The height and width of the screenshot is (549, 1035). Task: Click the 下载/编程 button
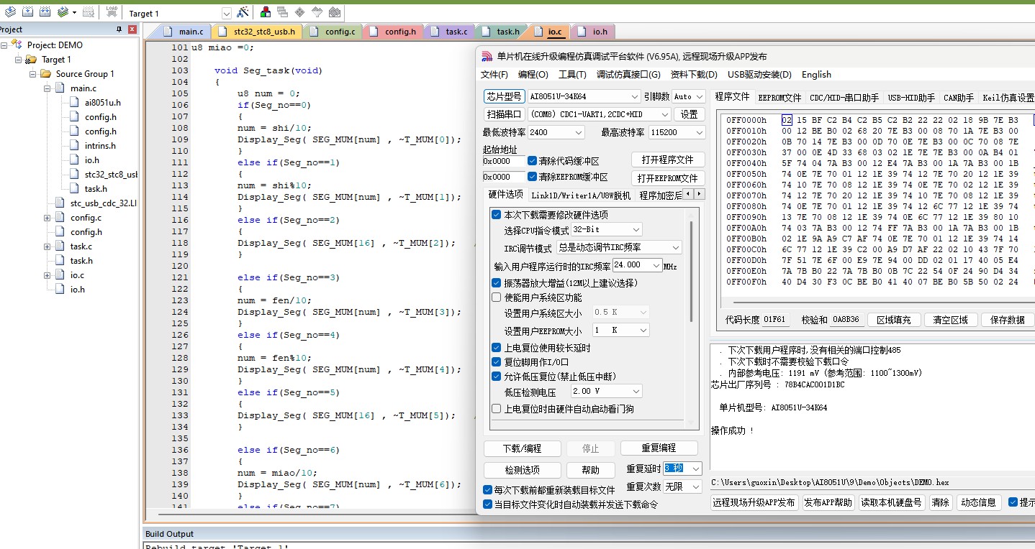pos(523,448)
